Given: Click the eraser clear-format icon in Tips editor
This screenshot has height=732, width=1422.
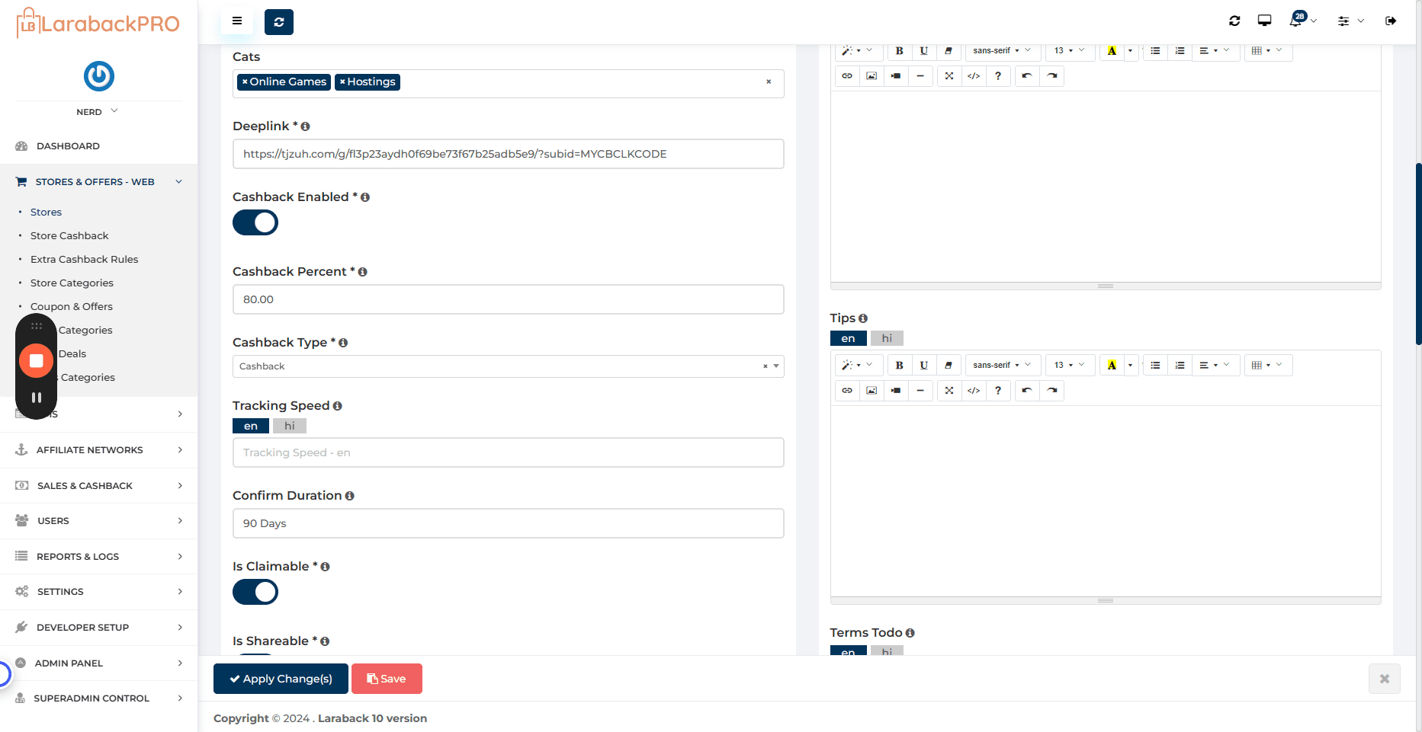Looking at the screenshot, I should [x=949, y=366].
